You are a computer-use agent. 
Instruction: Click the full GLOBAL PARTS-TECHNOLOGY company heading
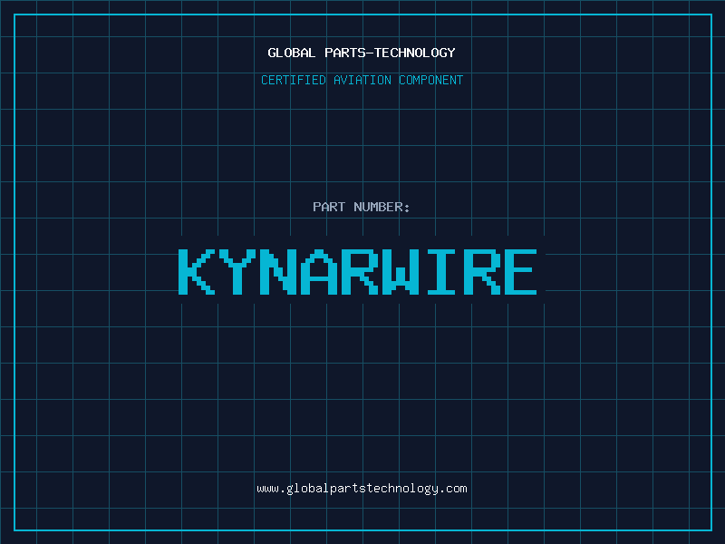(362, 53)
